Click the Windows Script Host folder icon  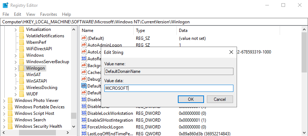point(10,113)
